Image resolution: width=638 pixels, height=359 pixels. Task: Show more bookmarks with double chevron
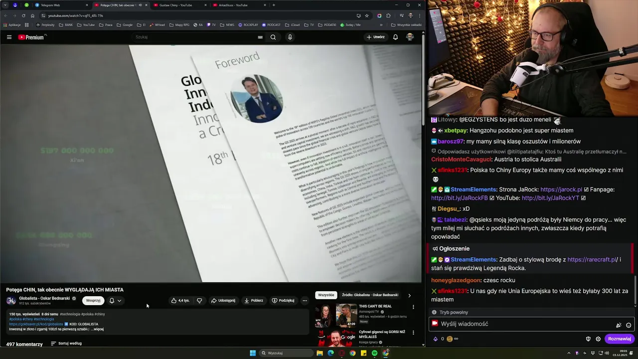click(381, 25)
